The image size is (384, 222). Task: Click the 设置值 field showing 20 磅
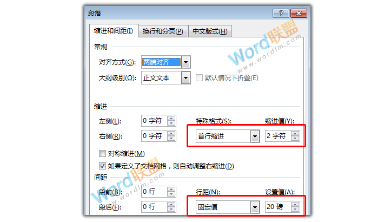pos(278,207)
